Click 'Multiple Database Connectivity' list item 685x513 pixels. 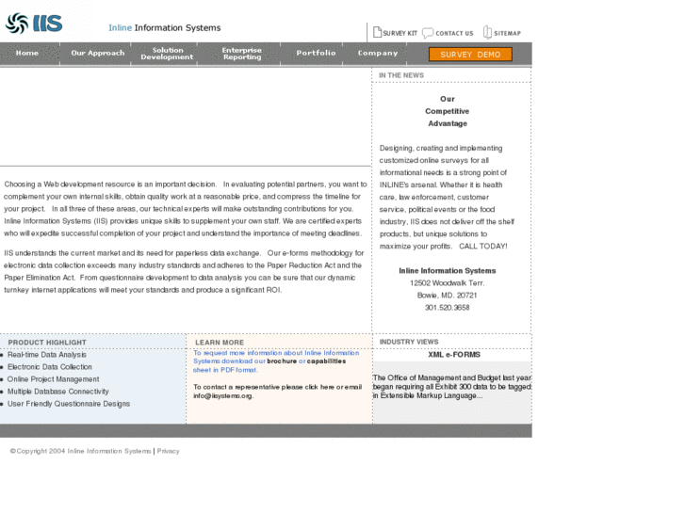point(58,392)
